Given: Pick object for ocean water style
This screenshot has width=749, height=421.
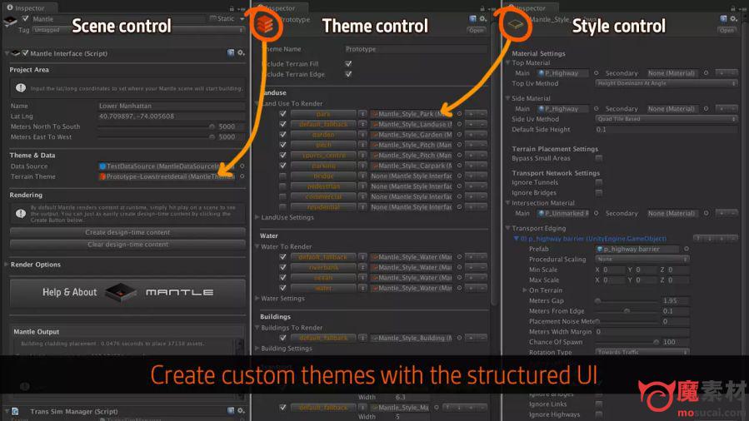Looking at the screenshot, I should [x=460, y=278].
